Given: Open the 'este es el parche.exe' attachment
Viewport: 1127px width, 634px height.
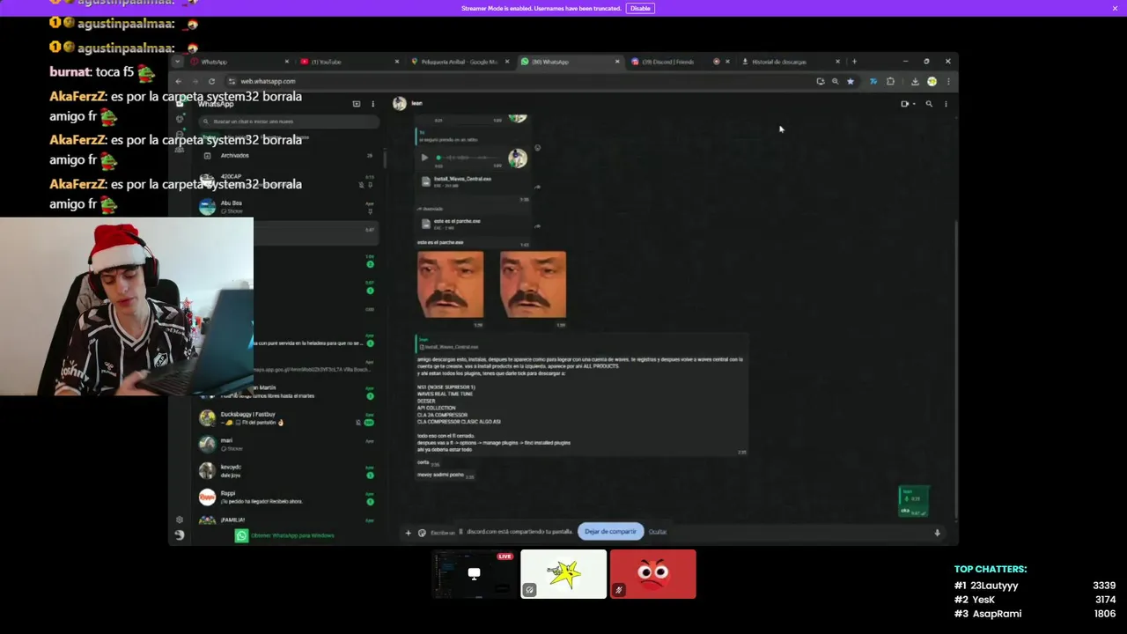Looking at the screenshot, I should 474,224.
